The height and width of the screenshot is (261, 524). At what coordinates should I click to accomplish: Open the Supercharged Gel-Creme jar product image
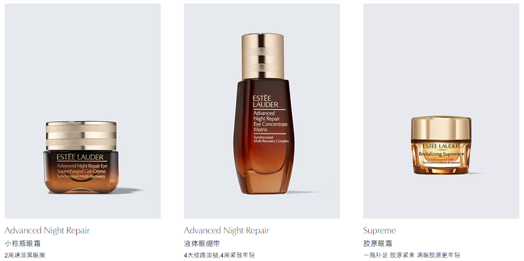click(x=82, y=111)
